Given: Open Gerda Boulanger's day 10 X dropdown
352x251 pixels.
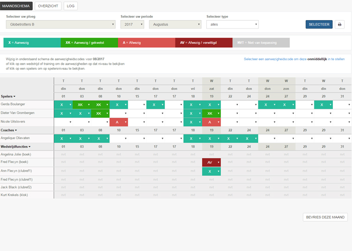Looking at the screenshot, I should point(119,104).
